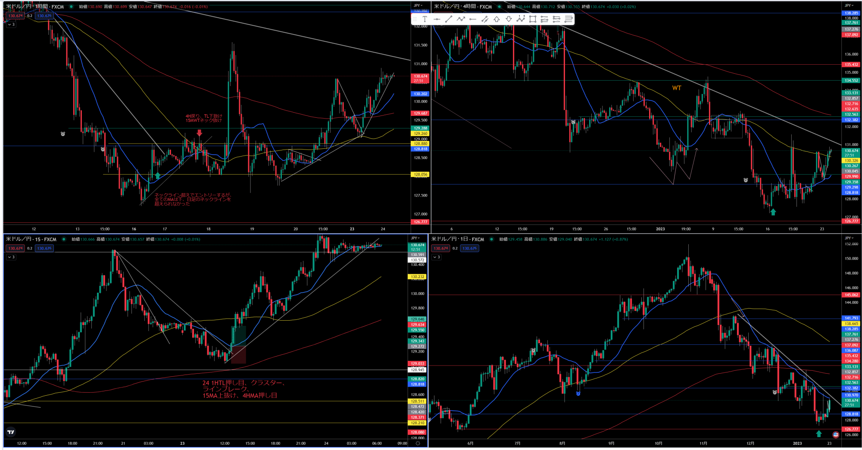Image resolution: width=862 pixels, height=450 pixels.
Task: Click the 米ドル/円 1時間 FXCM symbol title
Action: 35,6
